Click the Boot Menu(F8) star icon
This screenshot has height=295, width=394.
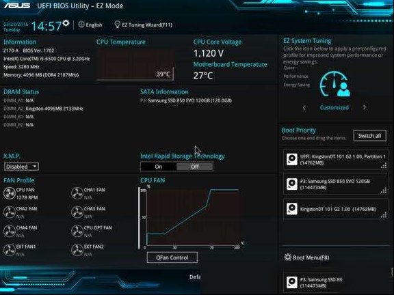287,257
